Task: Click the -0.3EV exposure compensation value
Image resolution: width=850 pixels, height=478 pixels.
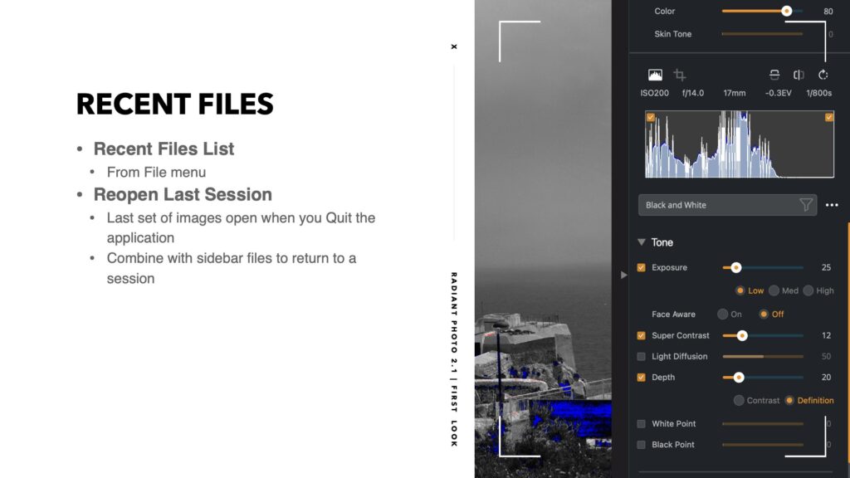Action: [x=778, y=93]
